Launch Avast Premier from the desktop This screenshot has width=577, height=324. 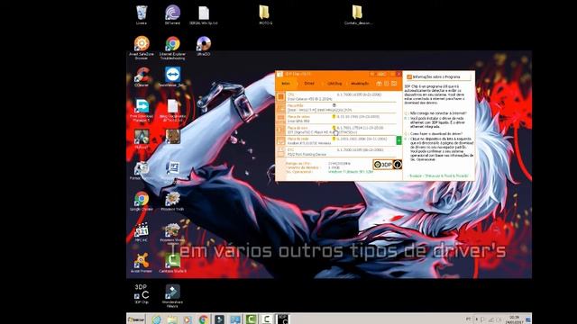pyautogui.click(x=142, y=263)
